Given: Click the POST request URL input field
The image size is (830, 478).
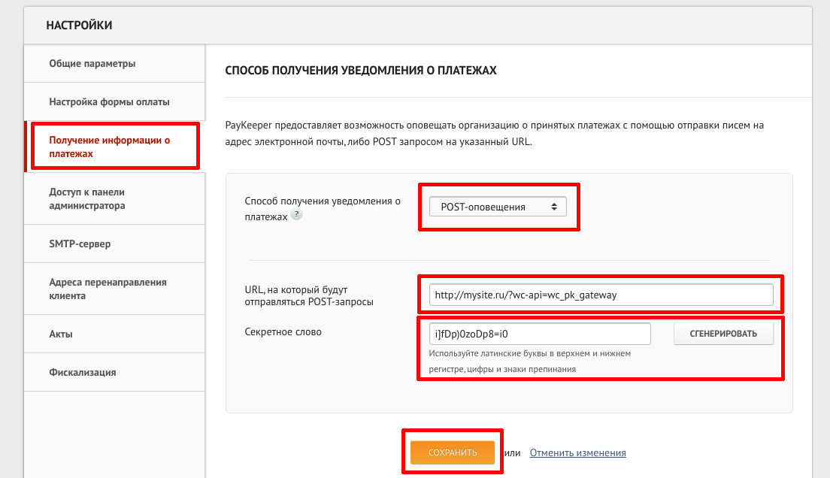Looking at the screenshot, I should [x=601, y=295].
